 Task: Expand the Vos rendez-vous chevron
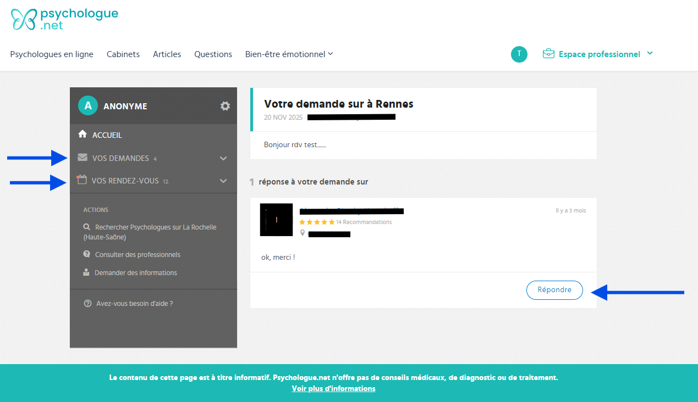click(223, 181)
